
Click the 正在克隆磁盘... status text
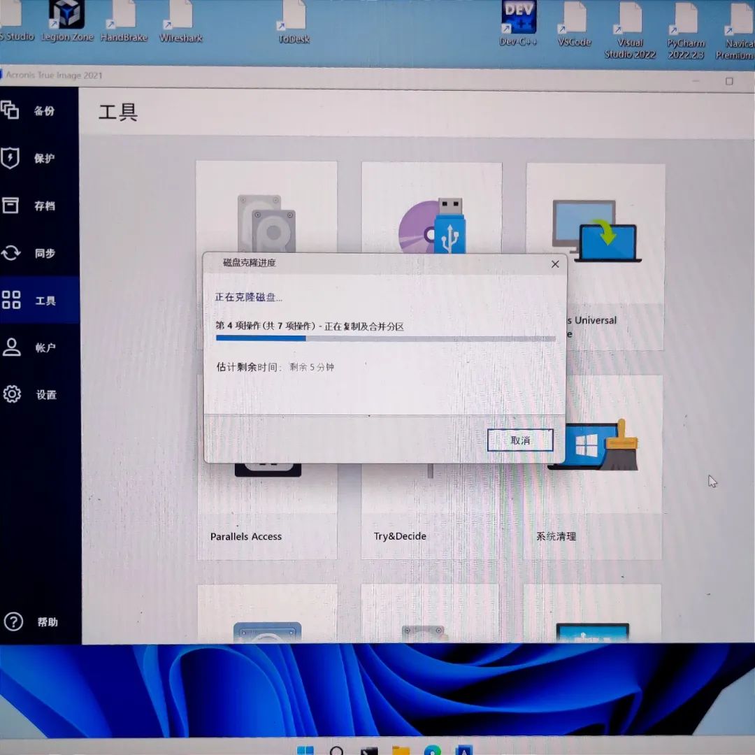pyautogui.click(x=248, y=297)
